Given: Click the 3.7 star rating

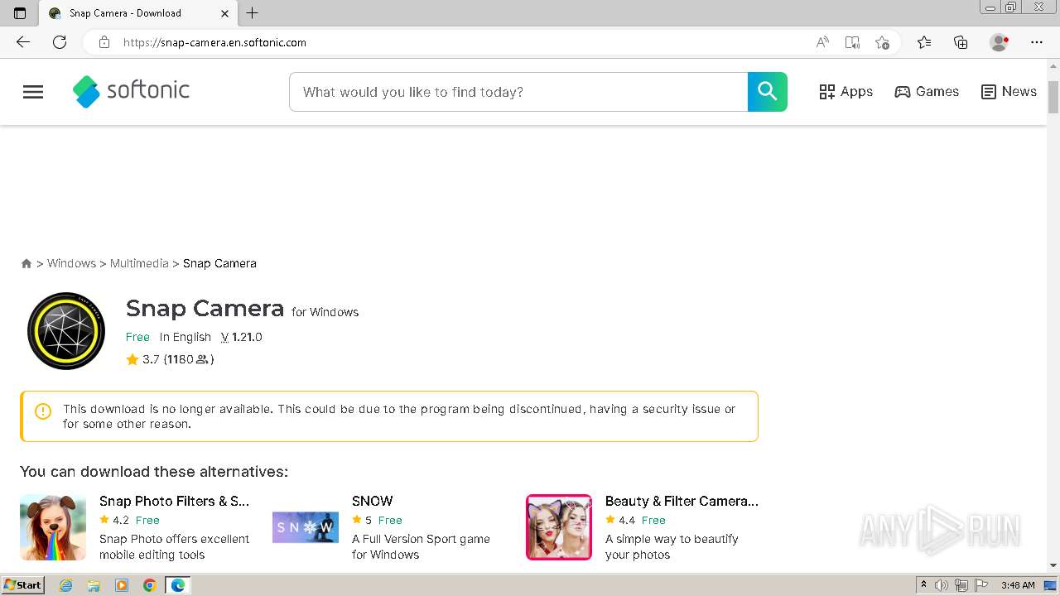Looking at the screenshot, I should (142, 359).
